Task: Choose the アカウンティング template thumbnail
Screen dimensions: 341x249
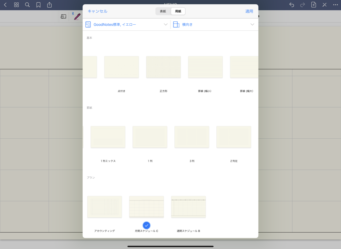Action: (105, 207)
